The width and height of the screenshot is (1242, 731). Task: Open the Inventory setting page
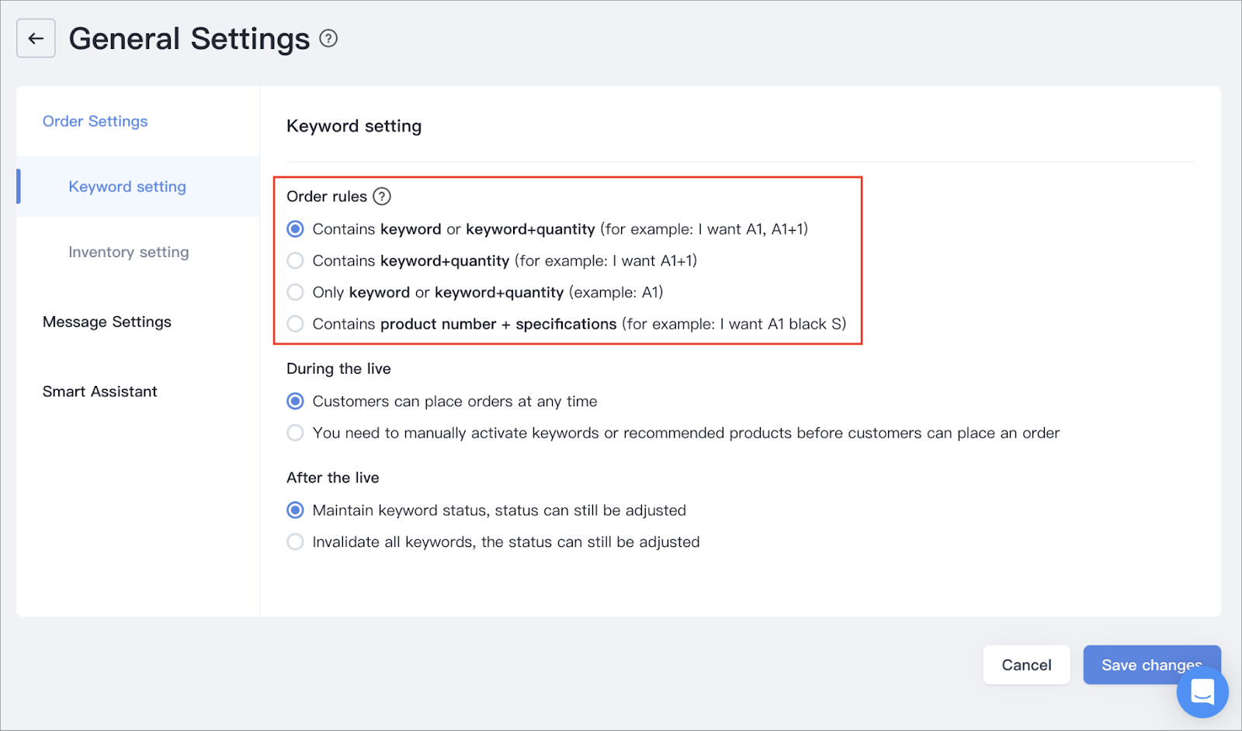128,252
